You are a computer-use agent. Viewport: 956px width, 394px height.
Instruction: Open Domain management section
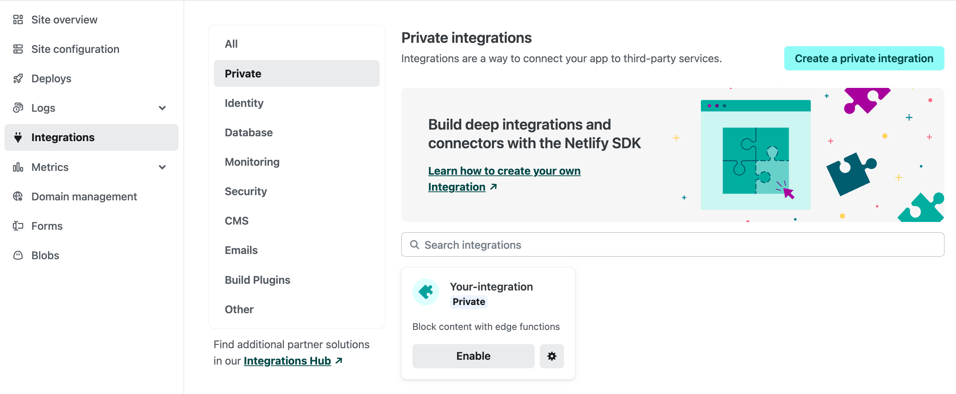click(x=84, y=196)
